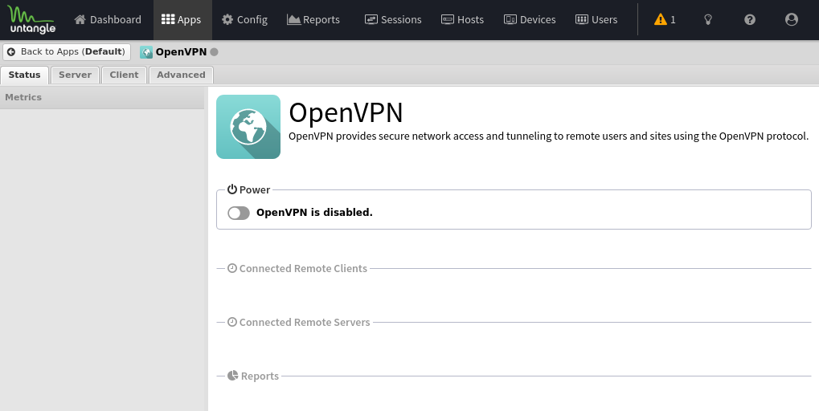Click the small OpenVPN globe icon in breadcrumb
This screenshot has height=411, width=819.
pos(146,52)
